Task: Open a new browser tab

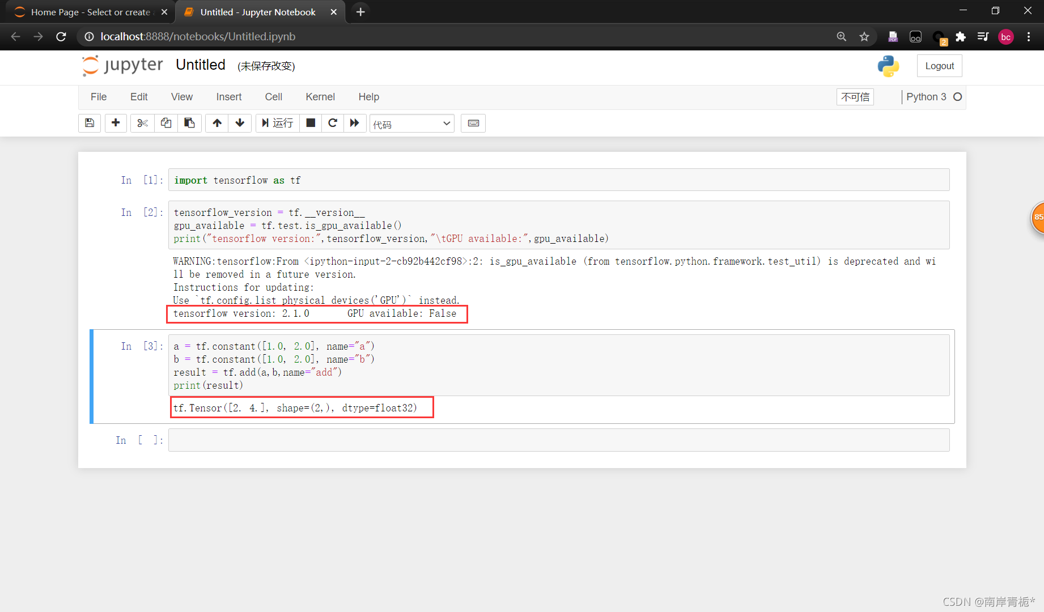Action: [360, 12]
